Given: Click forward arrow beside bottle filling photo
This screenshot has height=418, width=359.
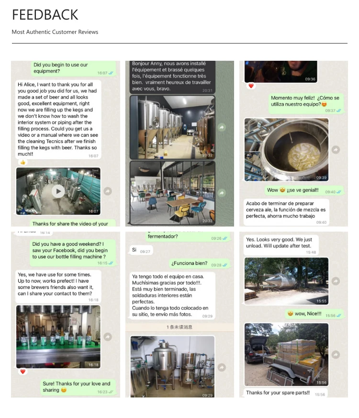Looking at the screenshot, I should click(x=108, y=337).
